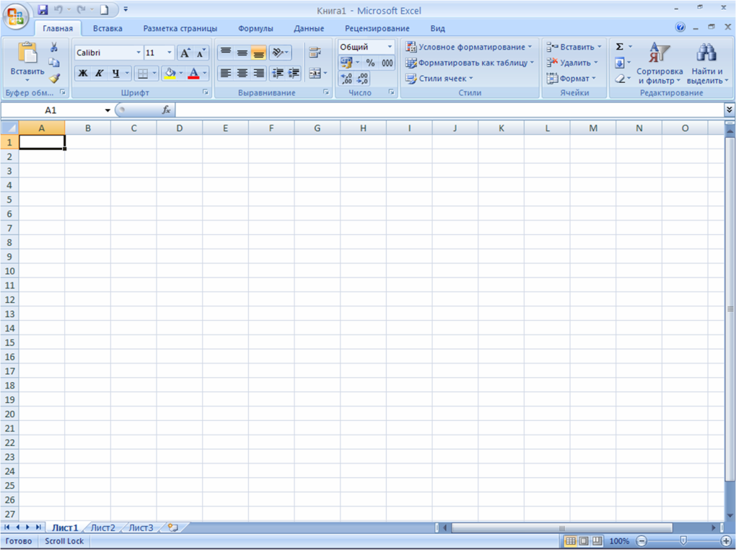Screen dimensions: 736x550
Task: Expand Условное форматирование menu
Action: pyautogui.click(x=468, y=47)
